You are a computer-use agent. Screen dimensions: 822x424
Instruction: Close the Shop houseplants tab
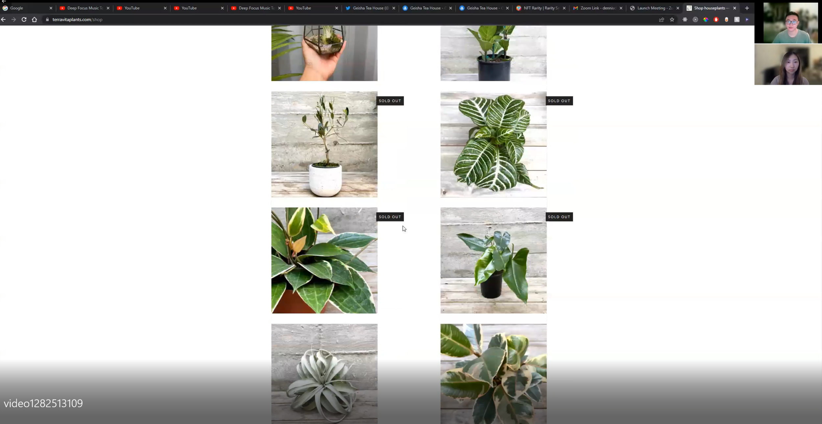735,8
